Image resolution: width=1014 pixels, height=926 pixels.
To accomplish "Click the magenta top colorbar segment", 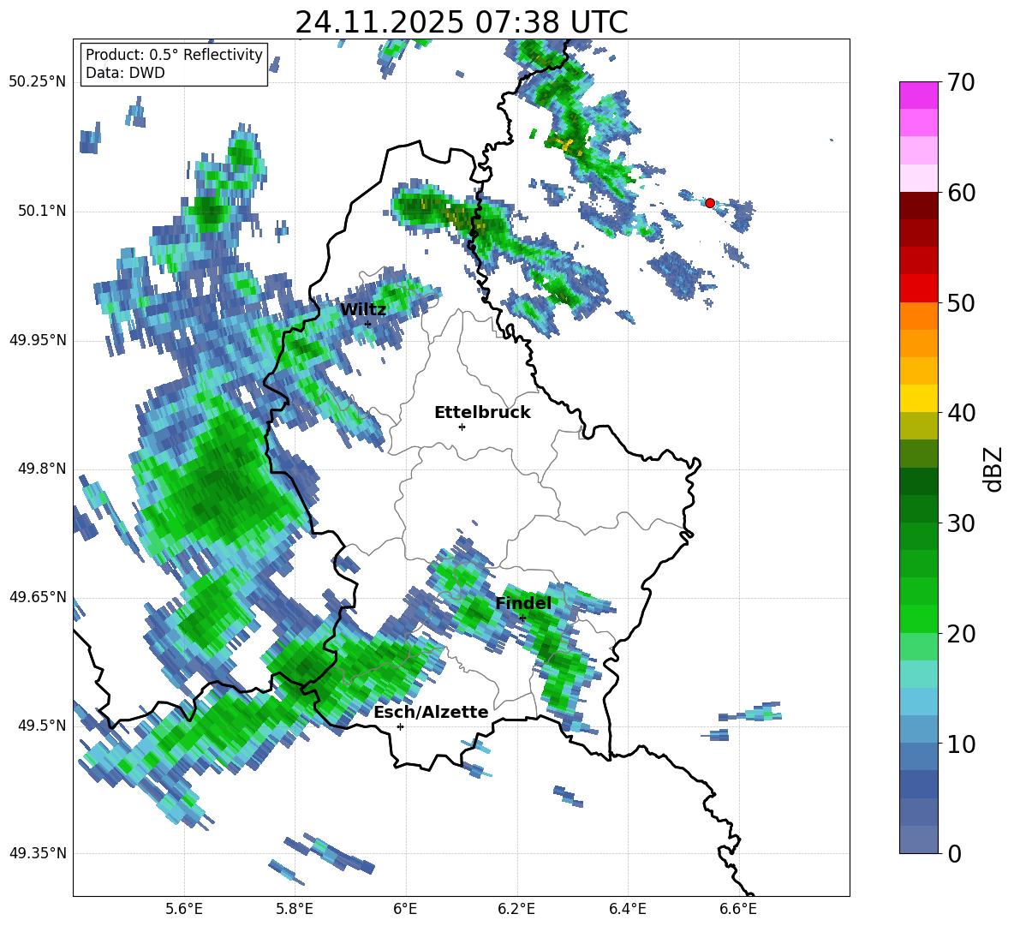I will tap(918, 95).
